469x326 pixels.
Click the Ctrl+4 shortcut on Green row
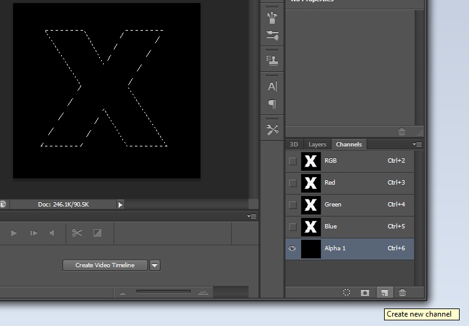396,205
